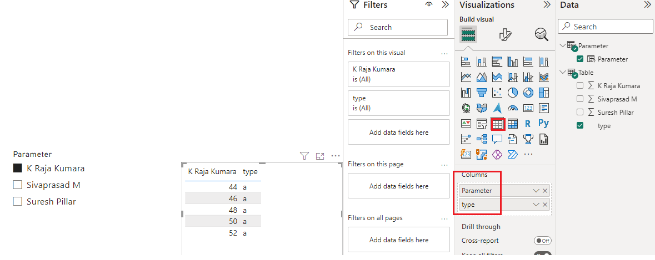Open focus mode on the table visual
The width and height of the screenshot is (655, 260).
click(320, 156)
